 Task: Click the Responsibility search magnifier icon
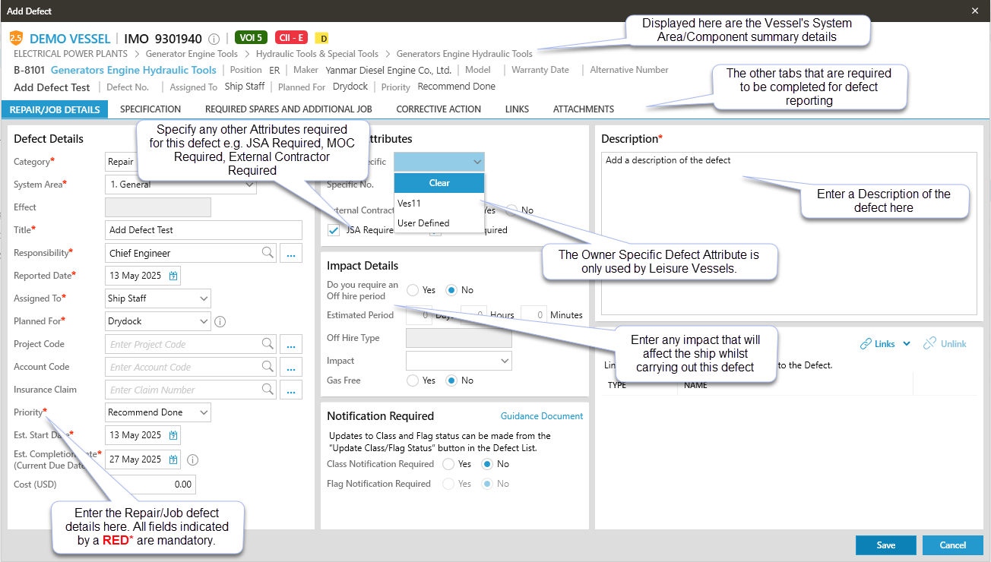(268, 252)
